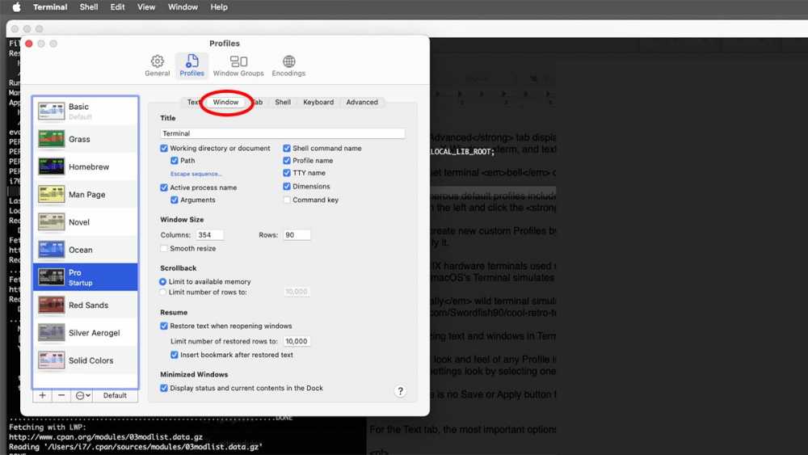Edit the Title text field
This screenshot has width=808, height=455.
coord(282,133)
